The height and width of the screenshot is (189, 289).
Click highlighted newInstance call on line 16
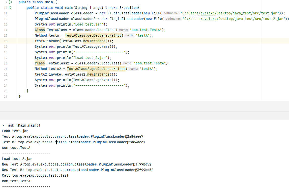pyautogui.click(x=97, y=41)
